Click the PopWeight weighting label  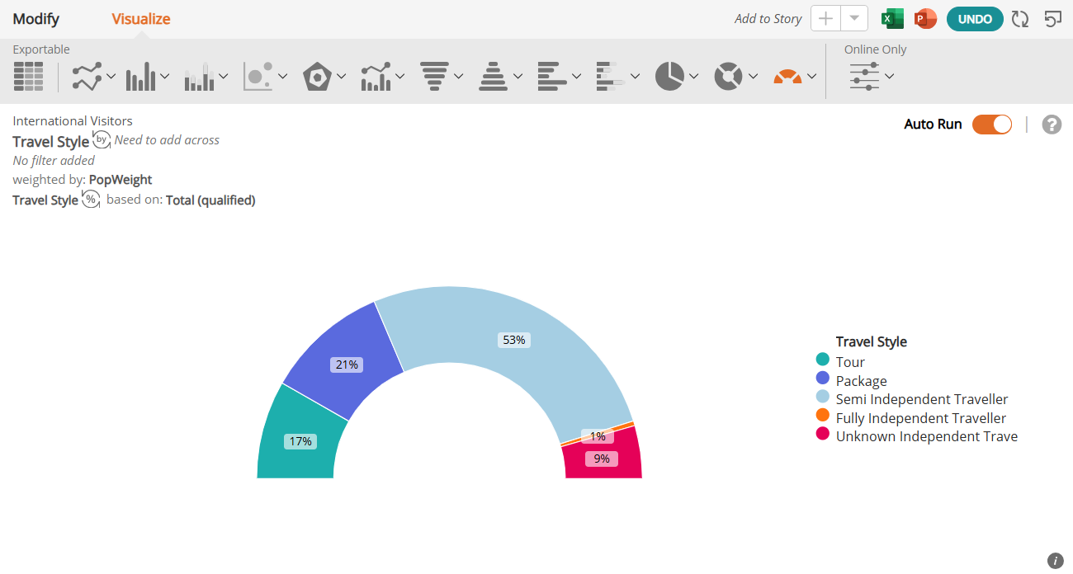click(x=121, y=180)
